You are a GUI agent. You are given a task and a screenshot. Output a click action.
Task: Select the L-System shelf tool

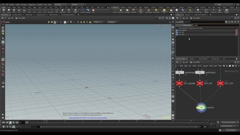click(x=82, y=11)
